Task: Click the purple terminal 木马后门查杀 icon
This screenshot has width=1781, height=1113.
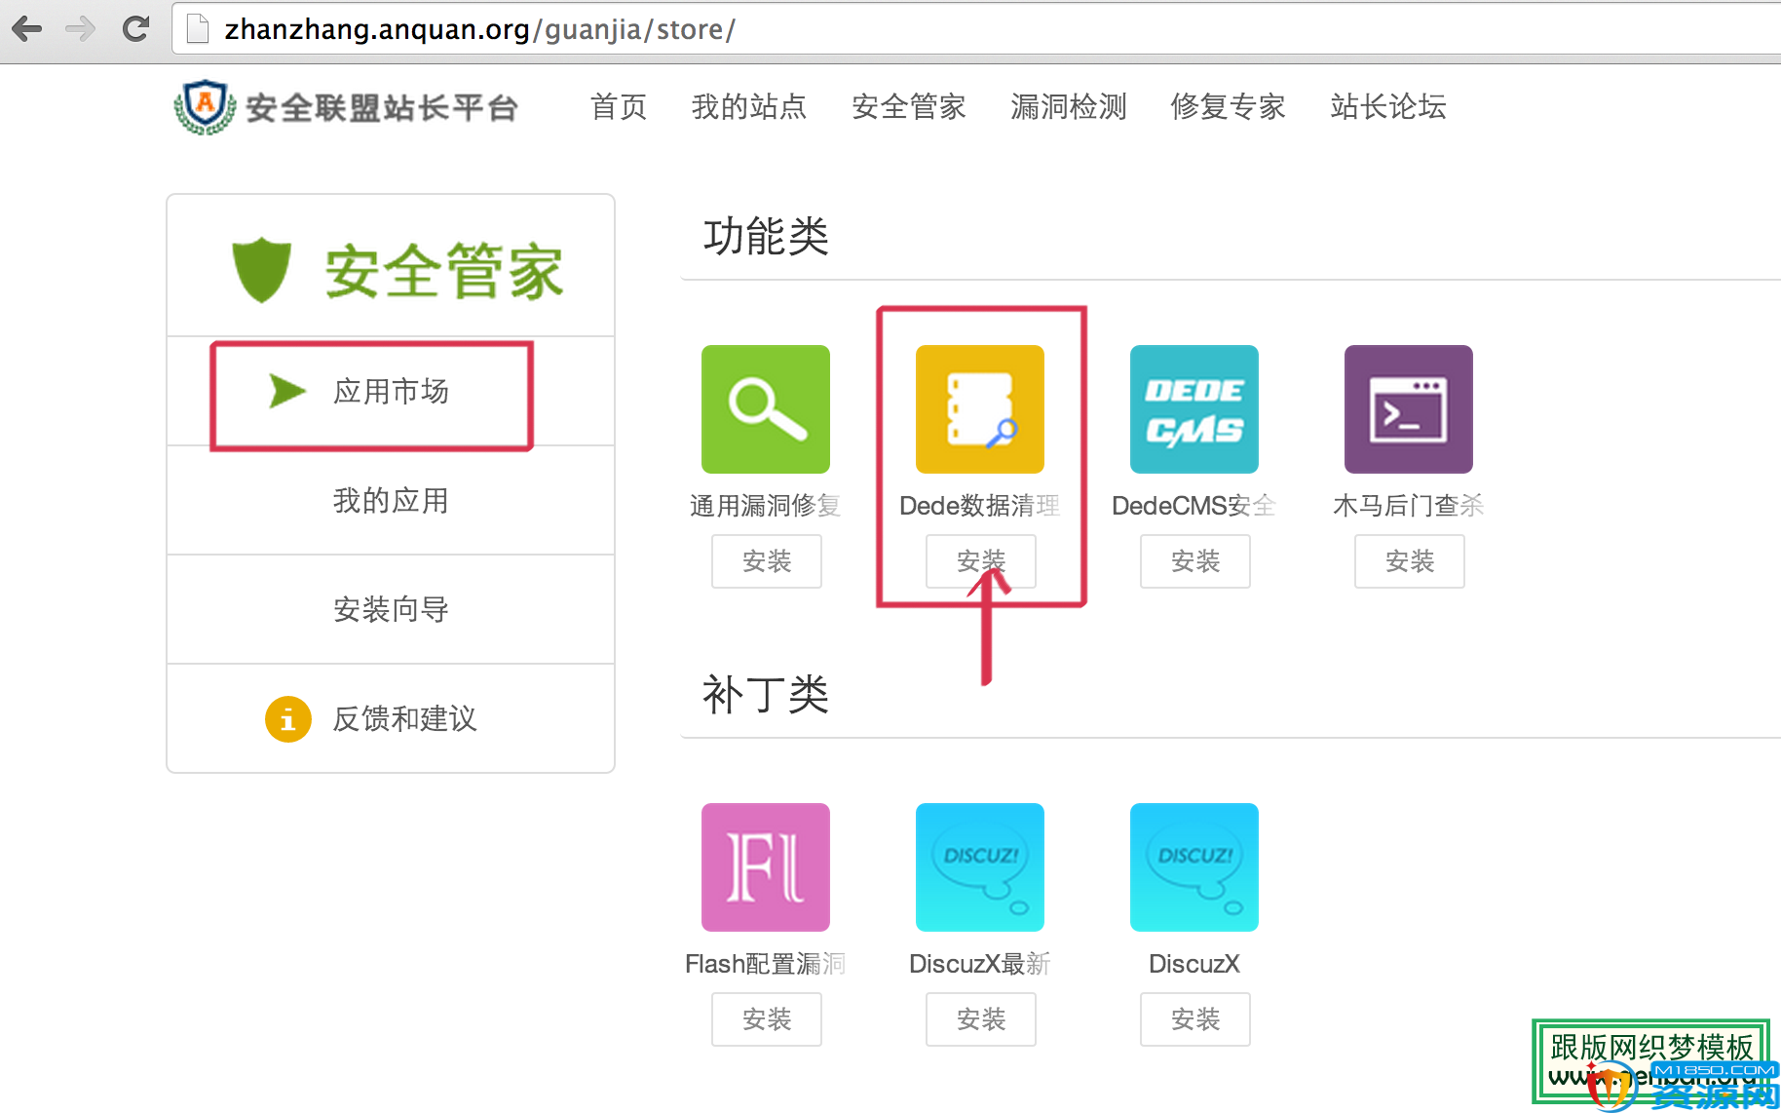Action: point(1409,409)
